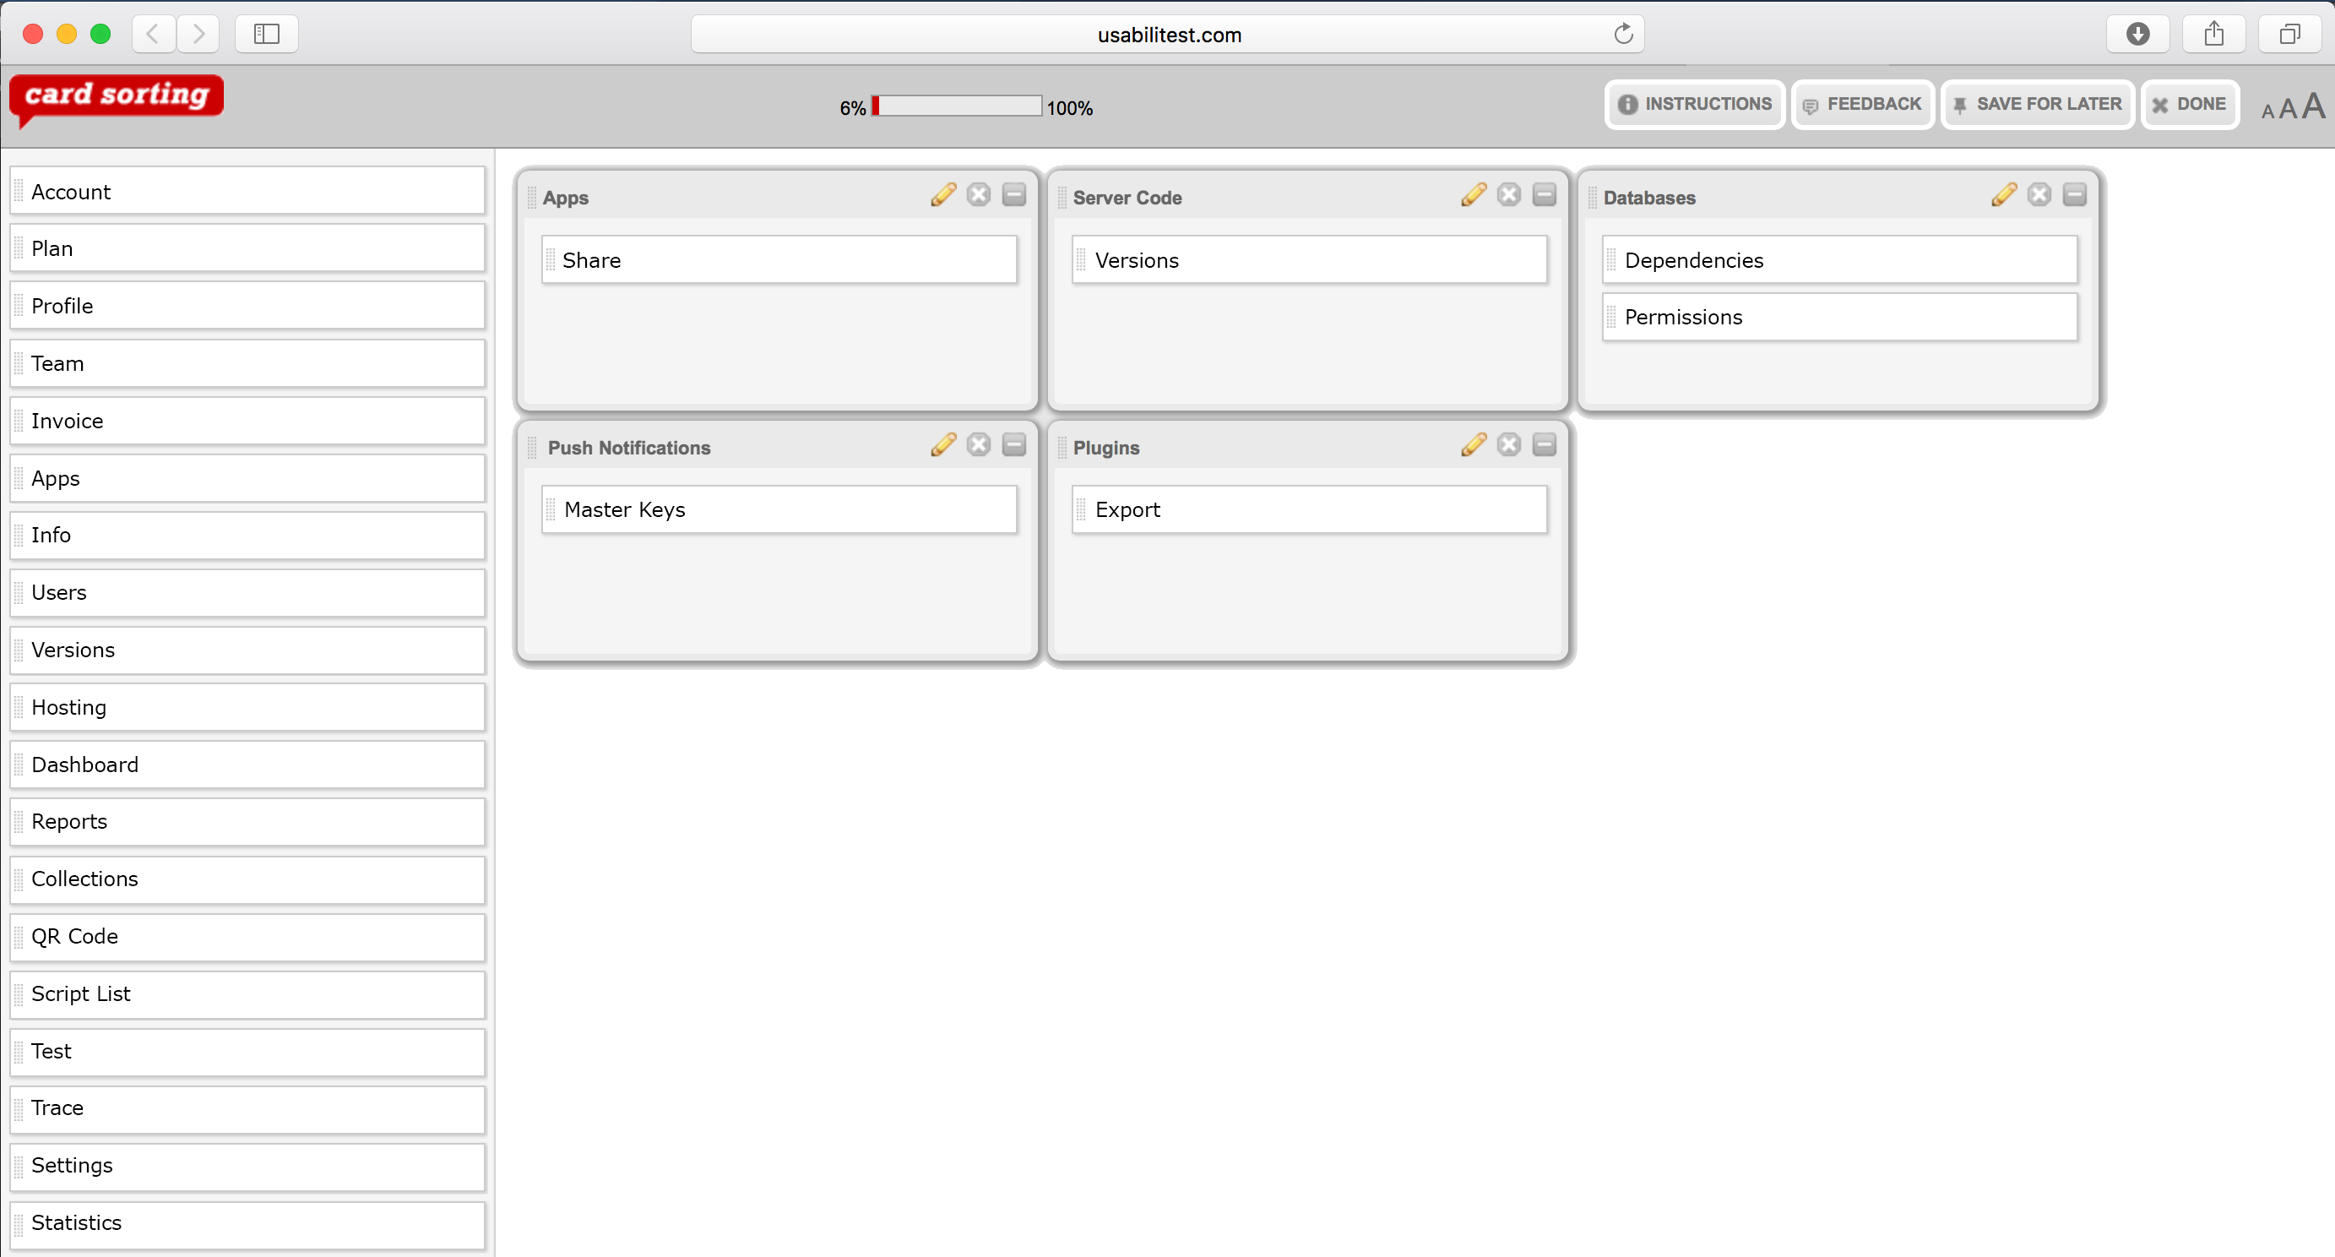Select the Test card
This screenshot has width=2335, height=1257.
(x=247, y=1051)
